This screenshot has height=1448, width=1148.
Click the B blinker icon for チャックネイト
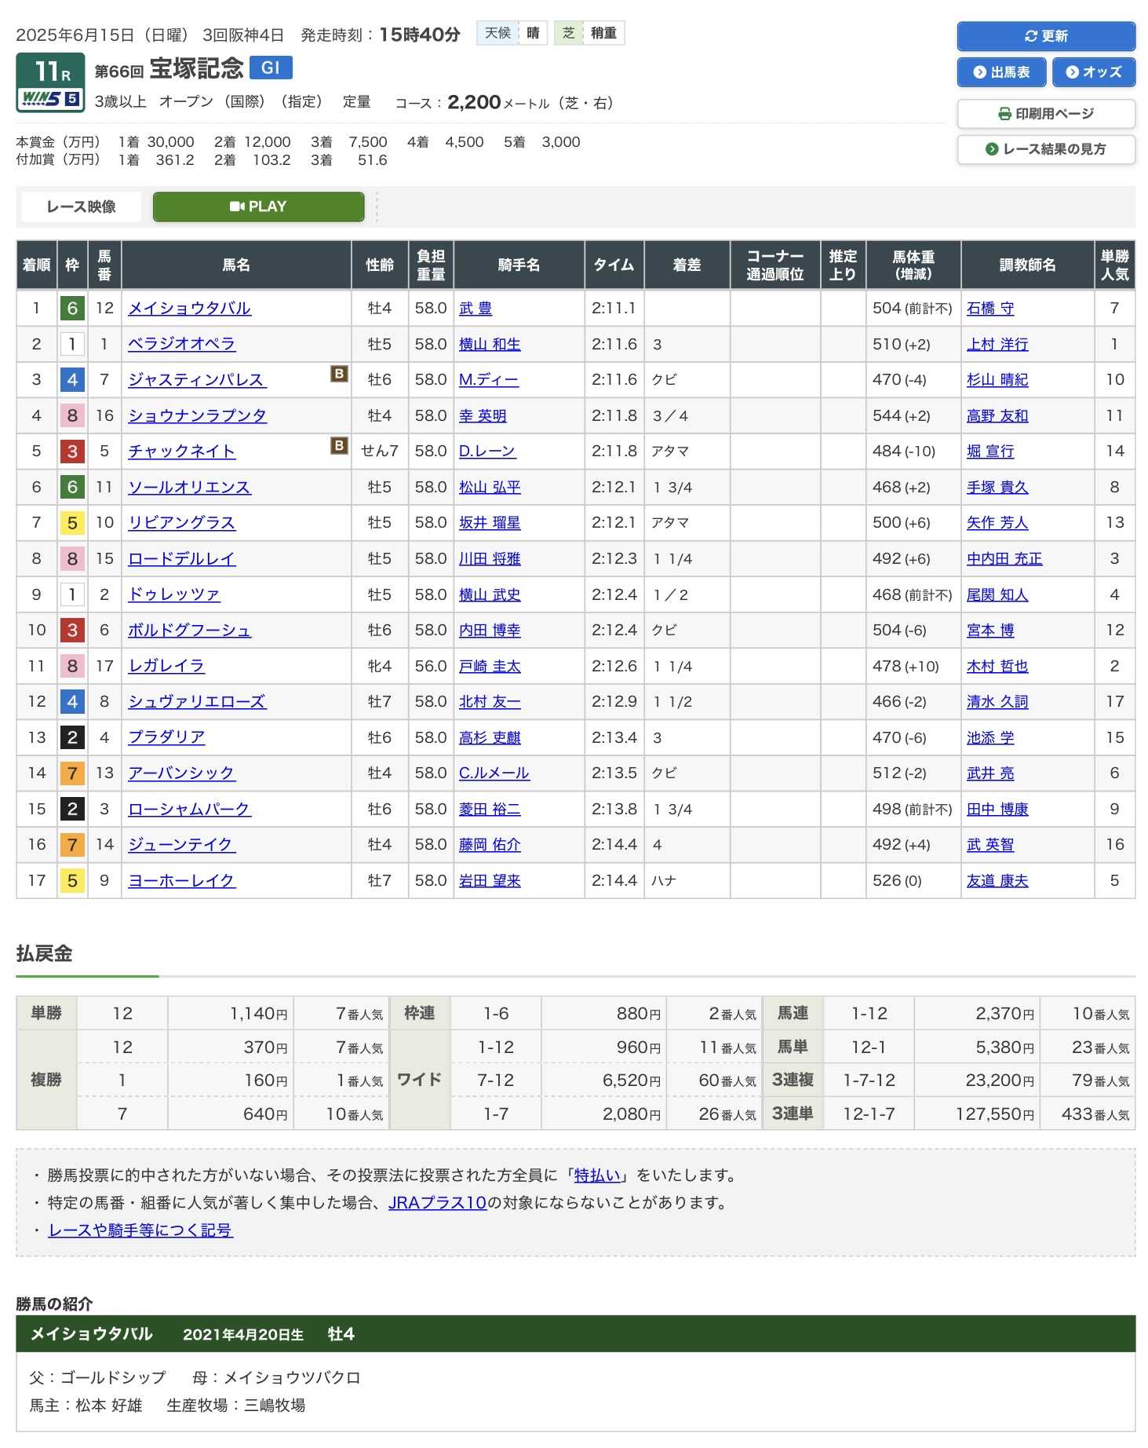coord(339,445)
